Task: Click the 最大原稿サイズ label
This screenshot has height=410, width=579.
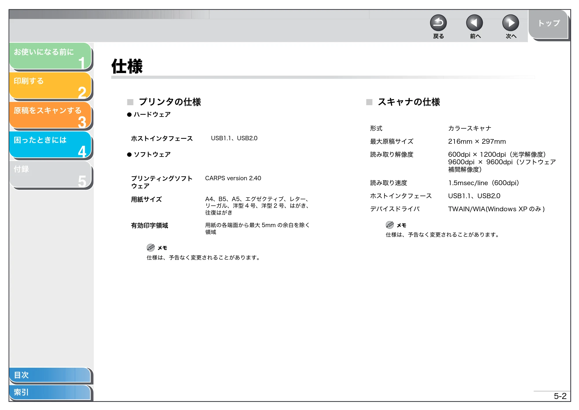Action: 392,141
